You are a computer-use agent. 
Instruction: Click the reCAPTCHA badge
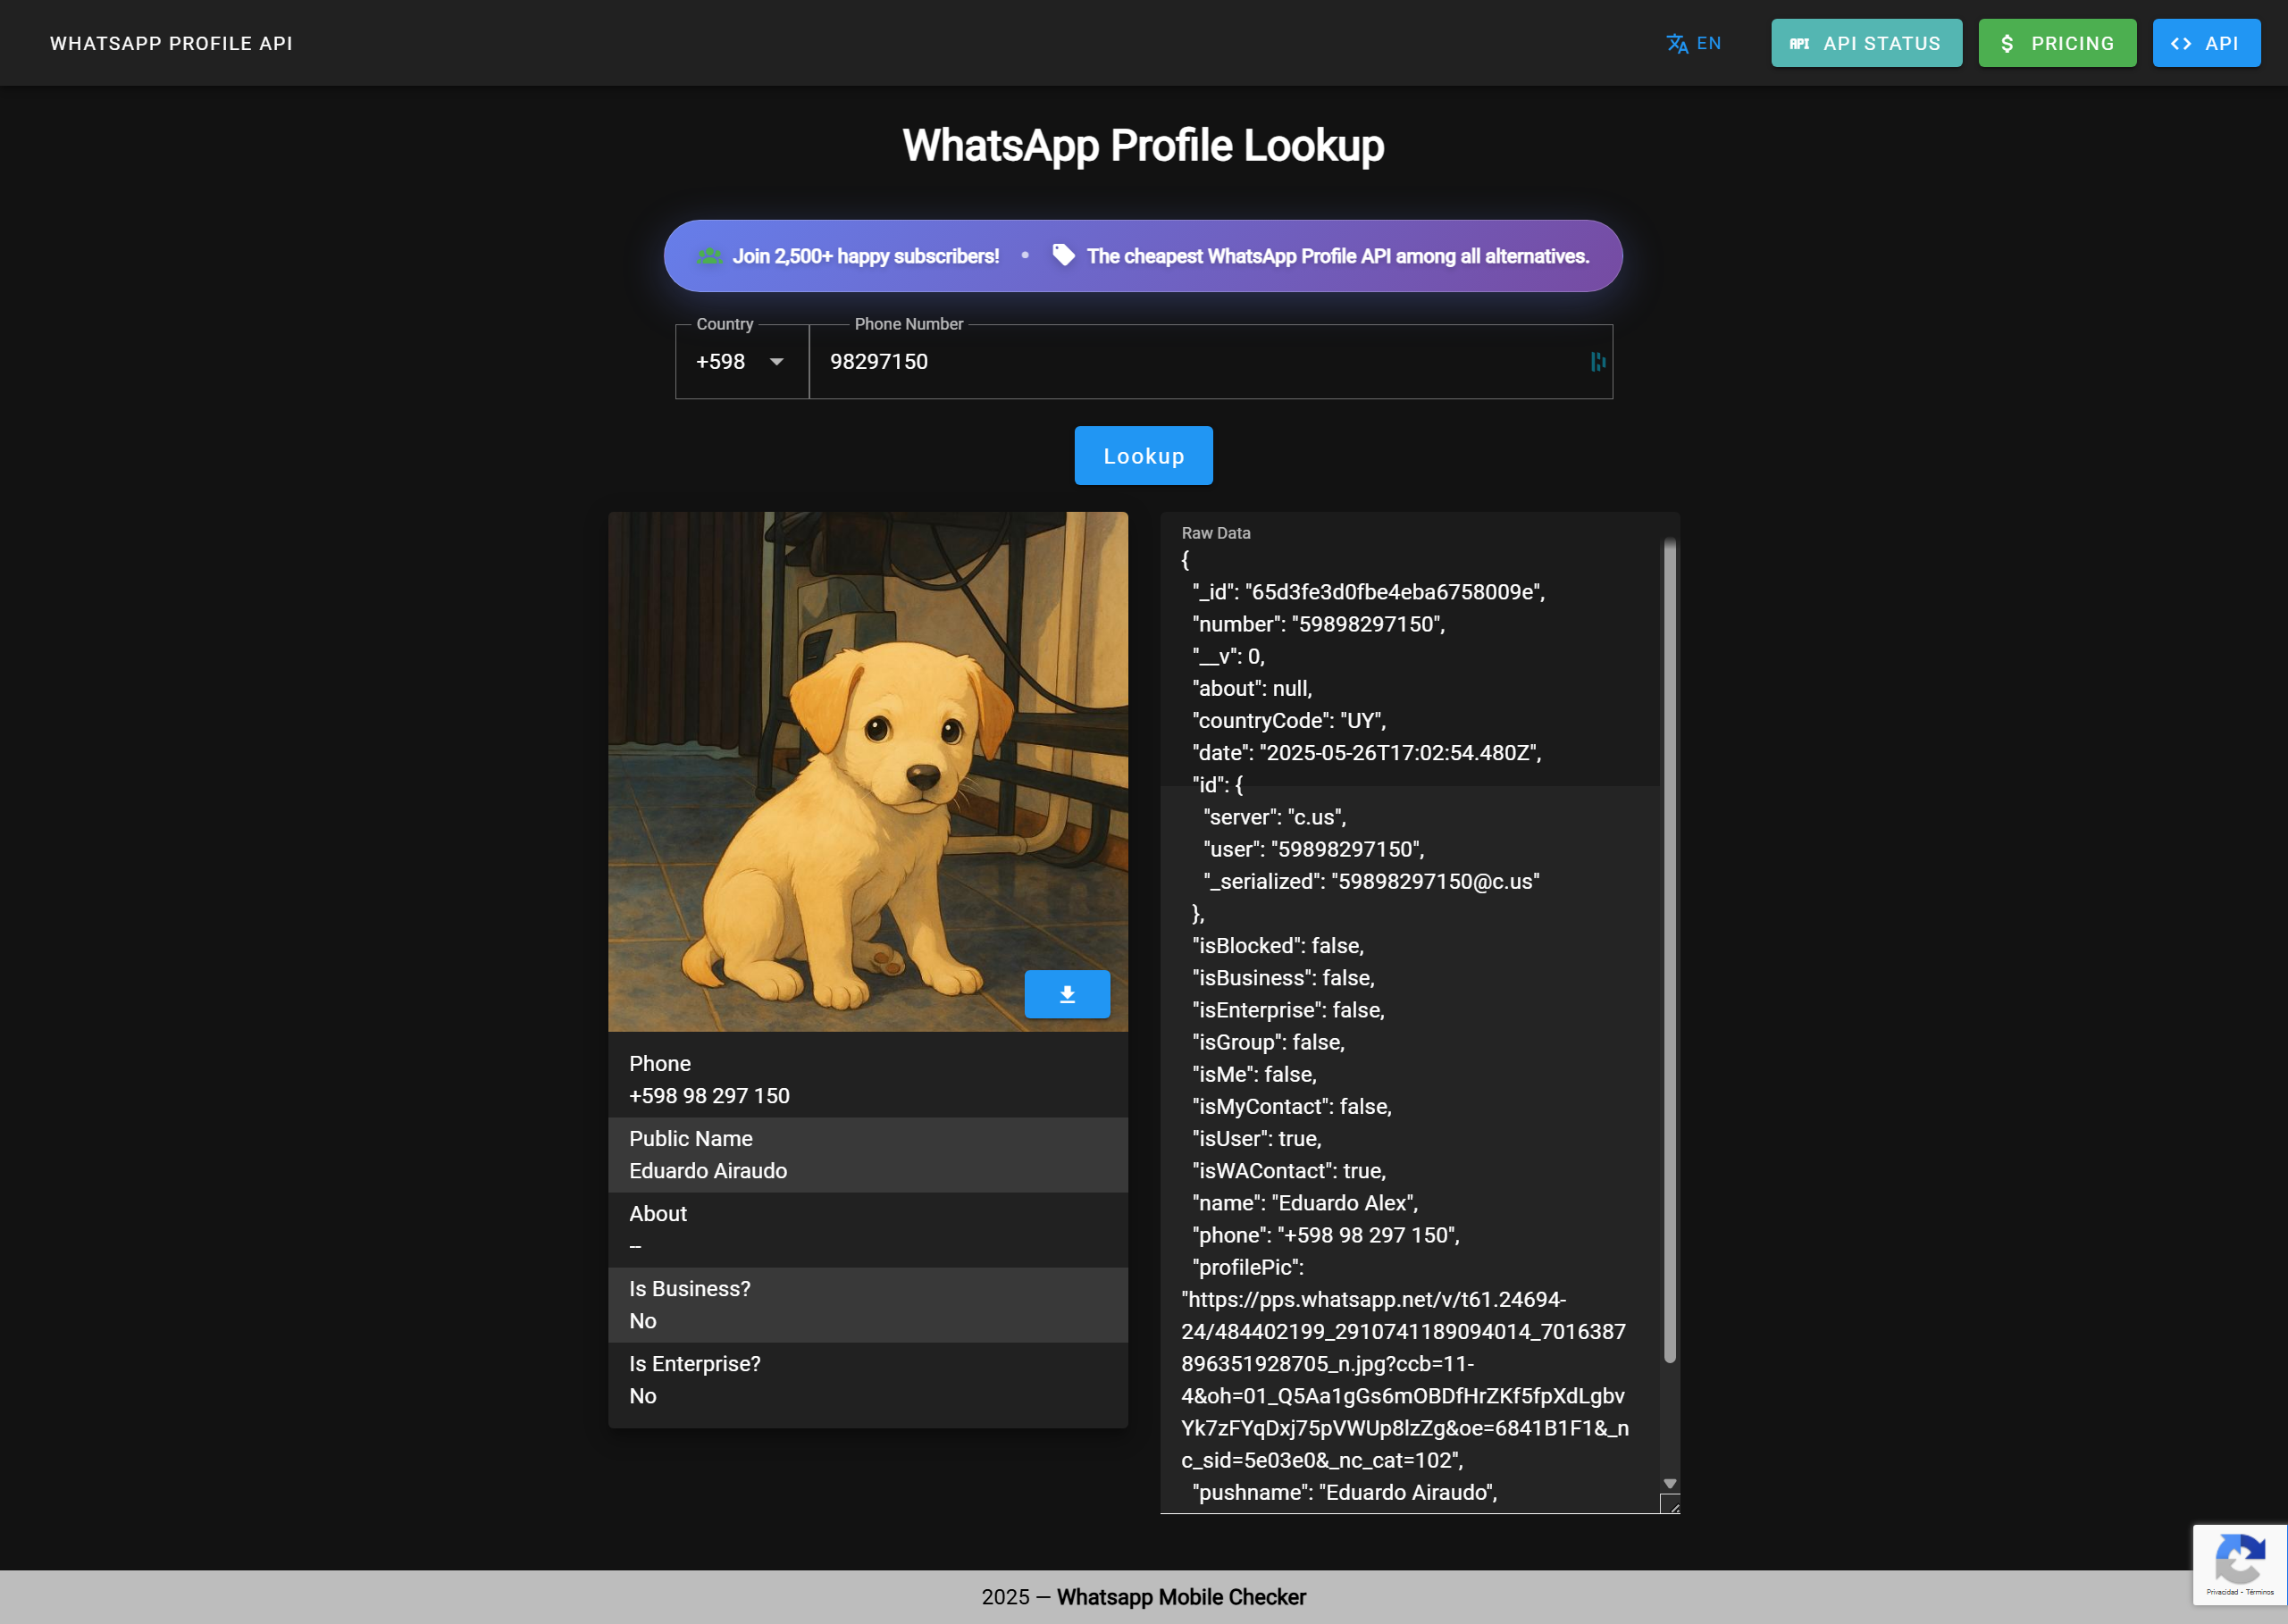click(x=2240, y=1565)
